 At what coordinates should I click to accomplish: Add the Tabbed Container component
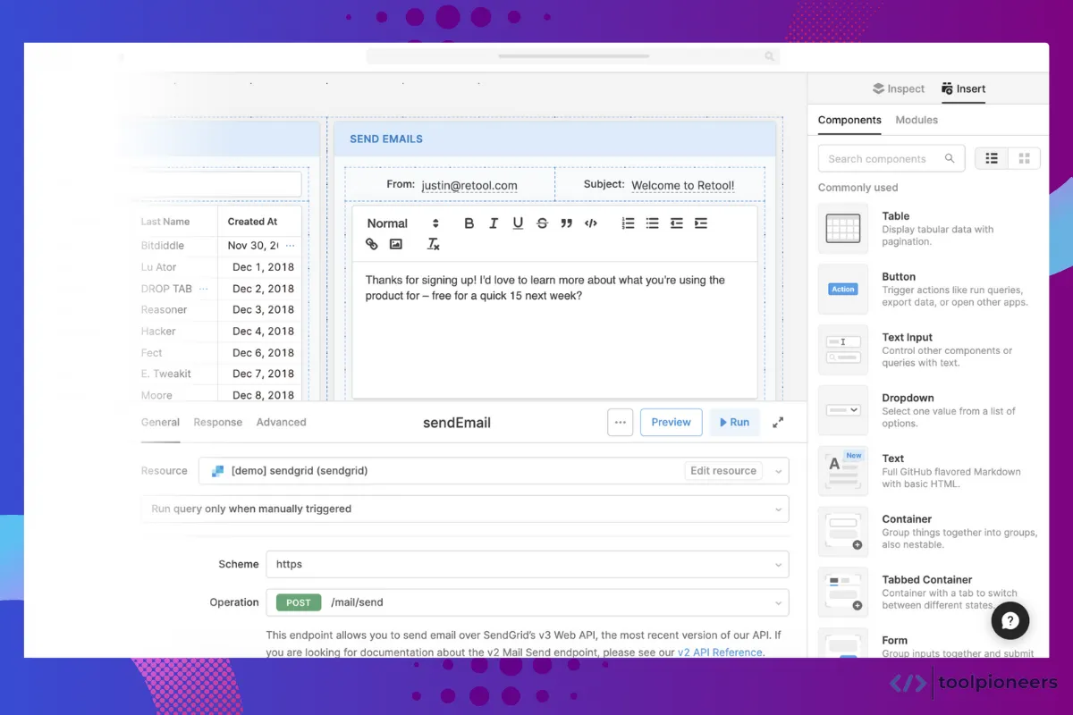click(x=929, y=592)
